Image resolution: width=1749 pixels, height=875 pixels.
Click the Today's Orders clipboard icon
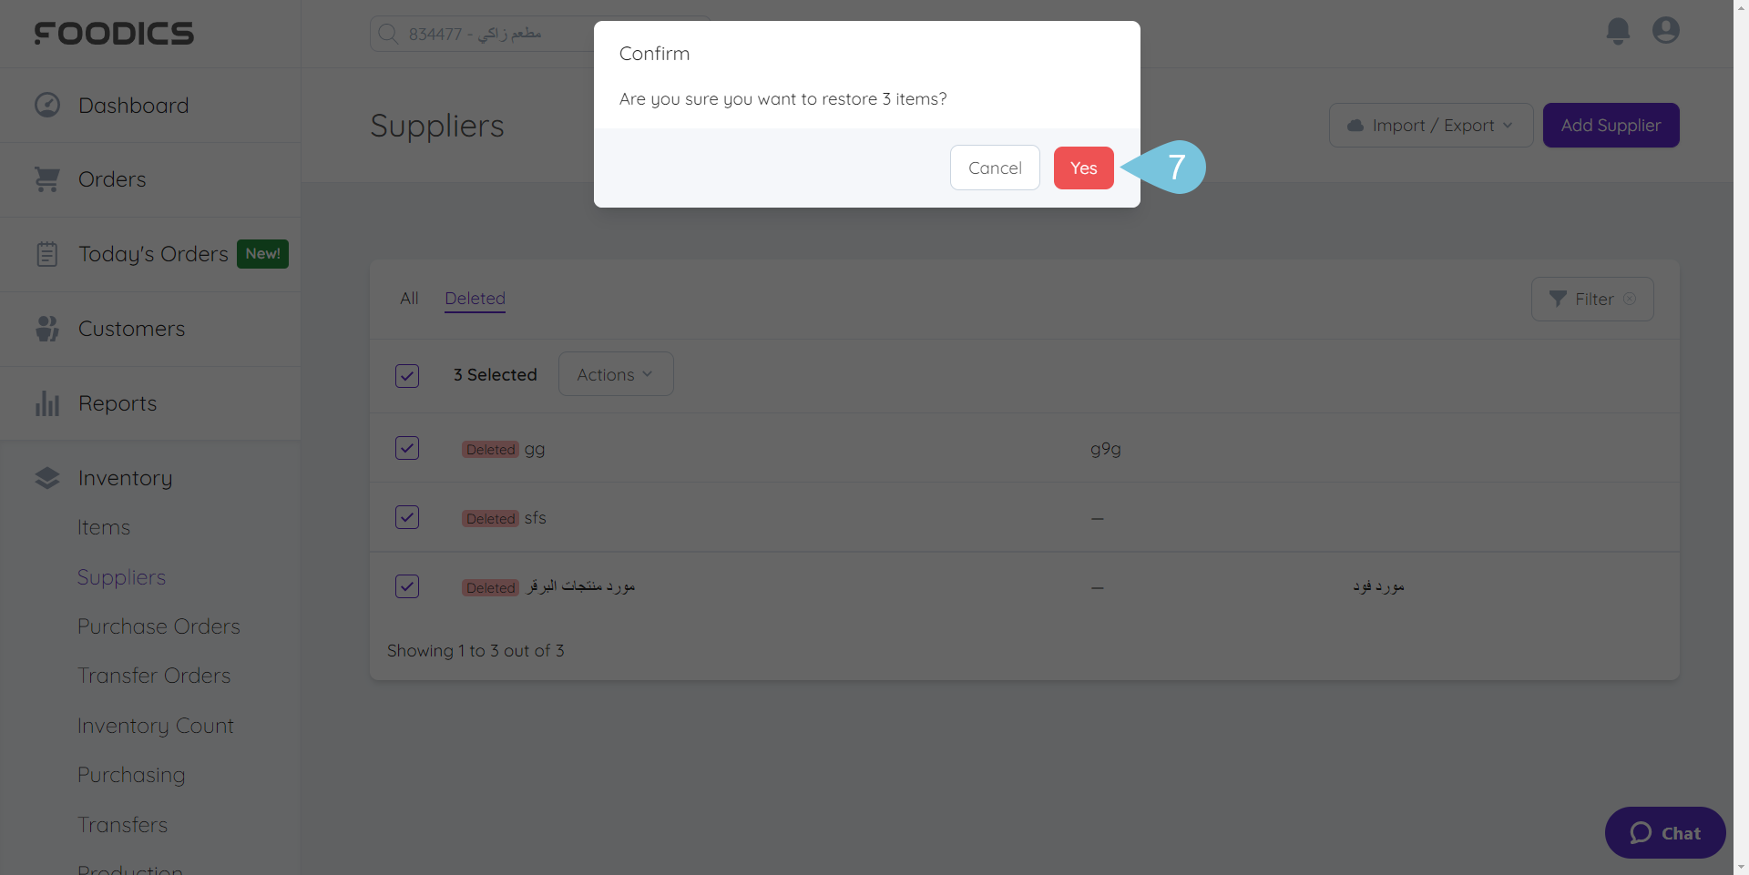[x=47, y=254]
